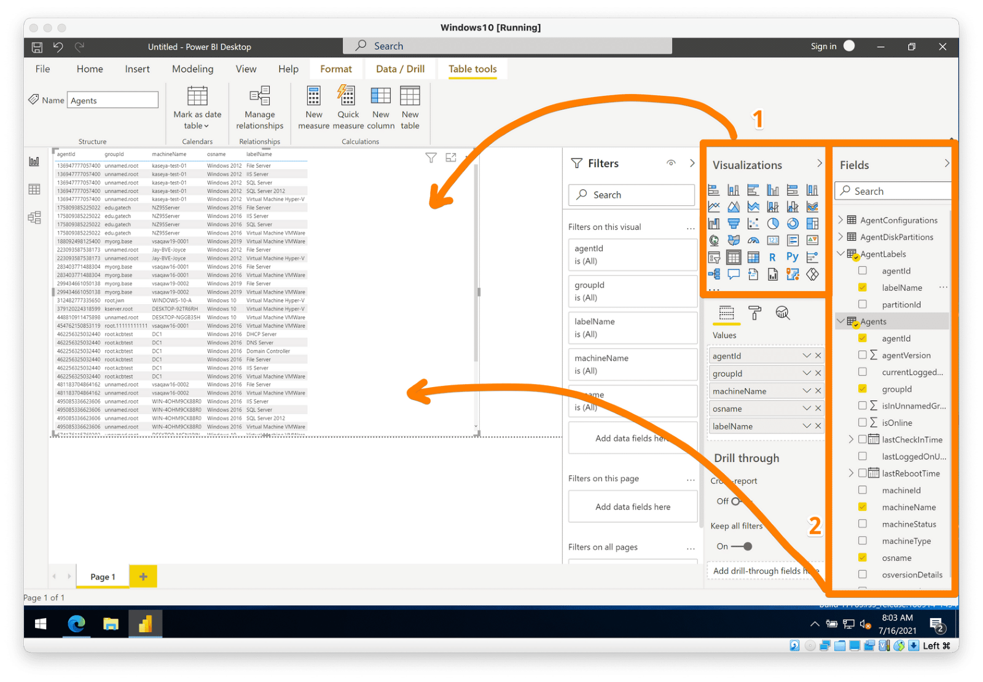Switch to the Home ribbon tab
Image resolution: width=983 pixels, height=682 pixels.
click(90, 69)
